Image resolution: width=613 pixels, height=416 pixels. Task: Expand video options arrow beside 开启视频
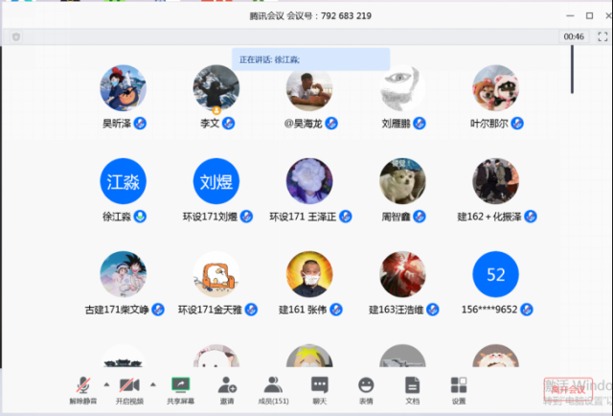click(x=151, y=383)
